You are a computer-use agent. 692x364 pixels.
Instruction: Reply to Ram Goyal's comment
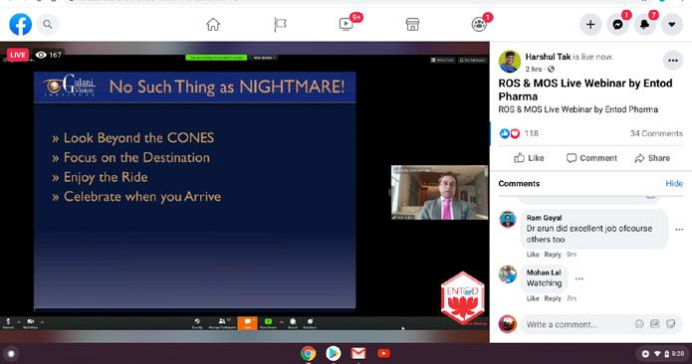point(553,255)
